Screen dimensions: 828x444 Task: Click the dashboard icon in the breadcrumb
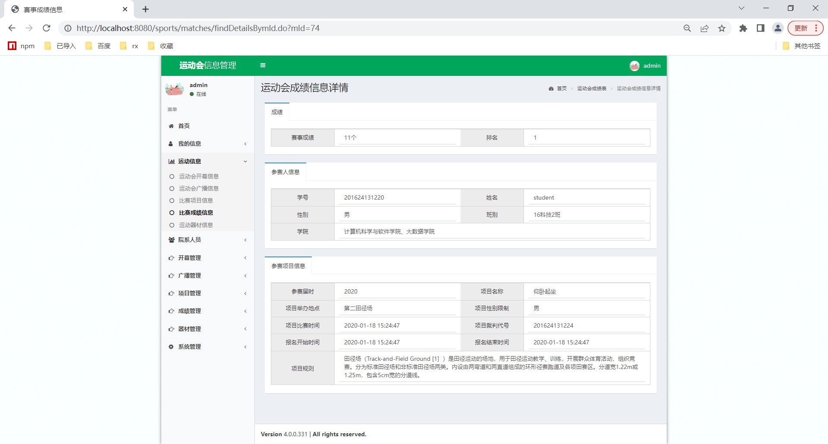pyautogui.click(x=551, y=88)
